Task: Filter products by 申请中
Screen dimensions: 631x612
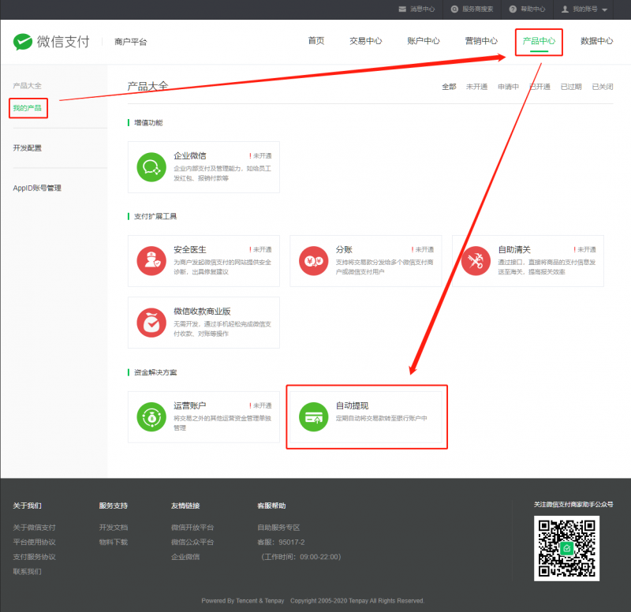Action: pos(508,87)
